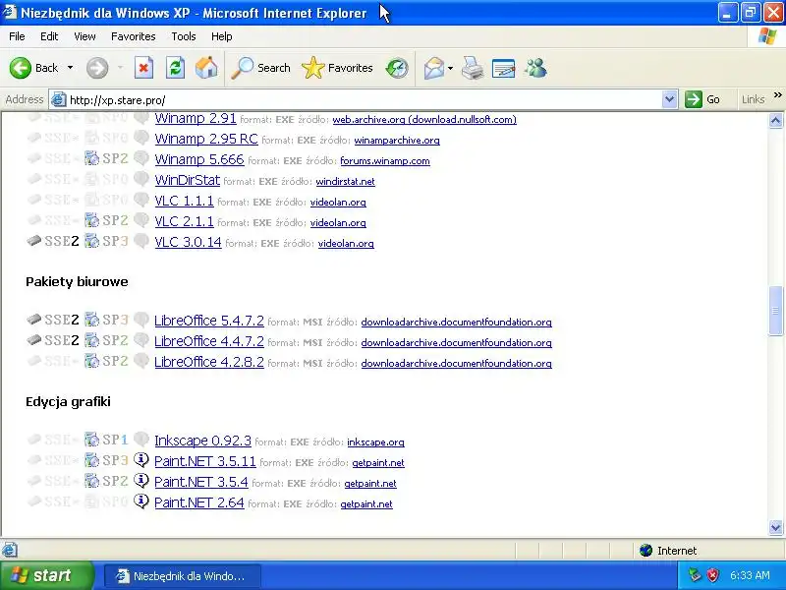
Task: Click the vertical scrollbar thumb
Action: click(x=775, y=311)
